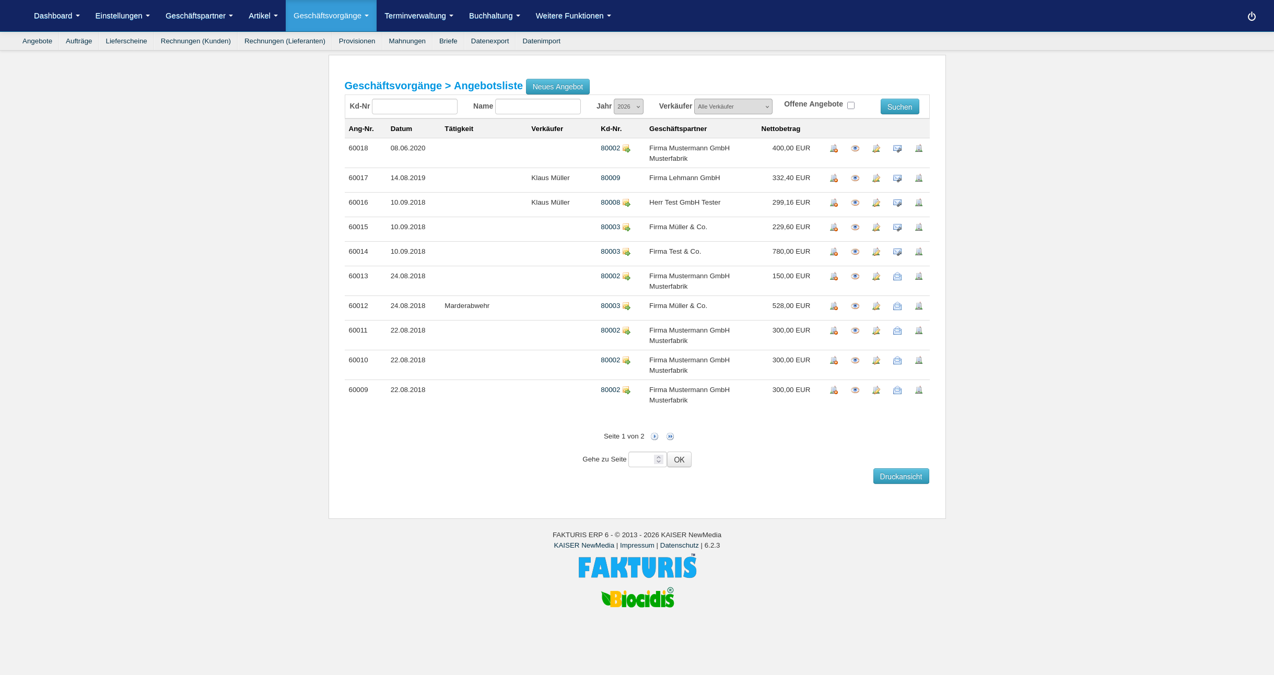Enable the Offene Angebote checkbox
1274x675 pixels.
point(850,105)
